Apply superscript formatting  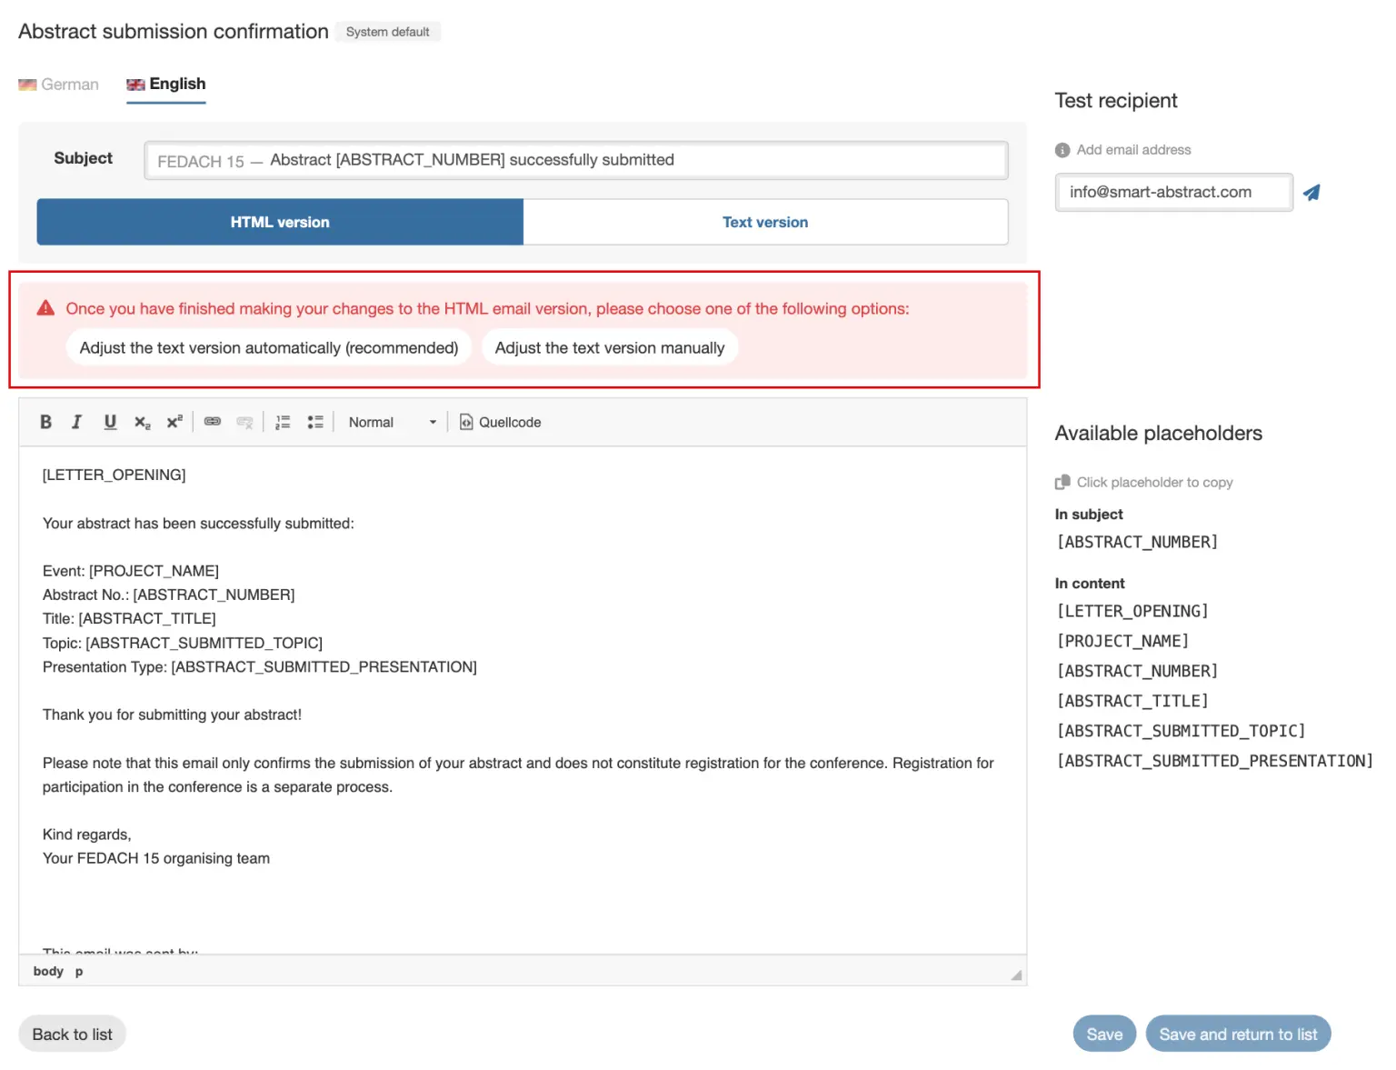coord(174,422)
